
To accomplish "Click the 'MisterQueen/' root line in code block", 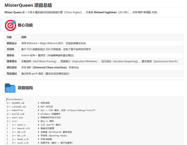I will (x=15, y=99).
